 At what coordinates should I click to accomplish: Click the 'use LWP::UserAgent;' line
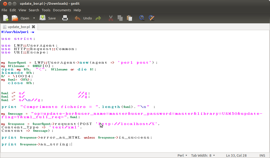pyautogui.click(x=30, y=46)
